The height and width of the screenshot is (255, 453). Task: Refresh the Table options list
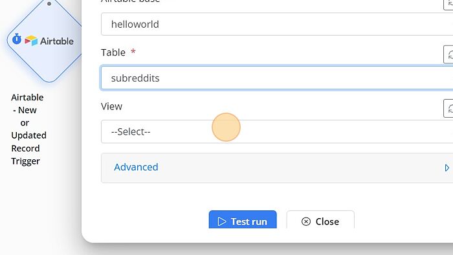448,54
